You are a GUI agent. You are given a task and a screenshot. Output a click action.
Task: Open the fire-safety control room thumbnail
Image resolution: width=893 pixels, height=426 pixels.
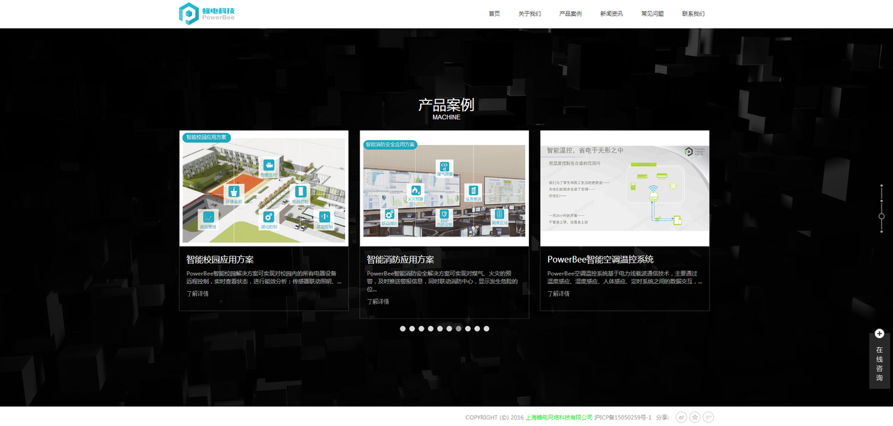(x=444, y=188)
